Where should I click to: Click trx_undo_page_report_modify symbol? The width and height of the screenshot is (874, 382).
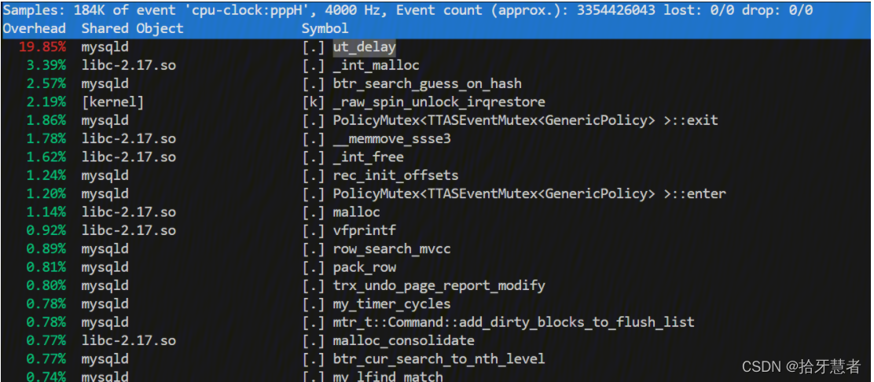click(439, 285)
